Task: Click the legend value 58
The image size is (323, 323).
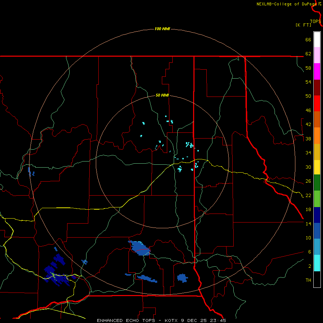Action: [x=308, y=68]
